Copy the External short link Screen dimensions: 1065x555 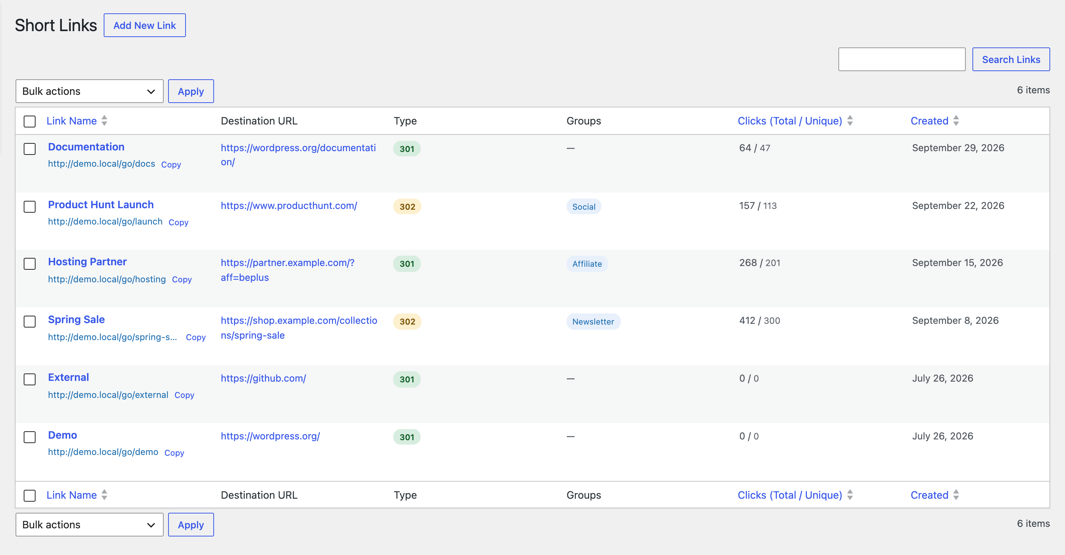[x=184, y=395]
